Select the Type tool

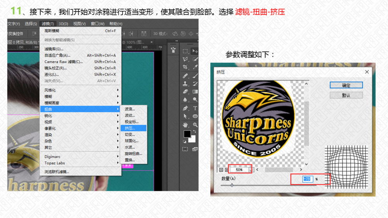[195, 108]
